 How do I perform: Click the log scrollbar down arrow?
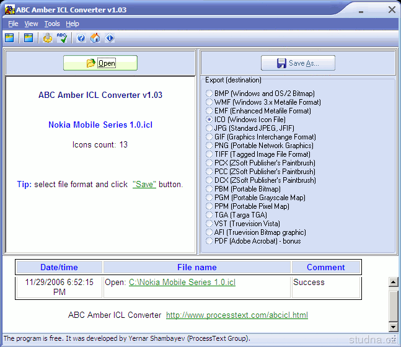tap(393, 327)
